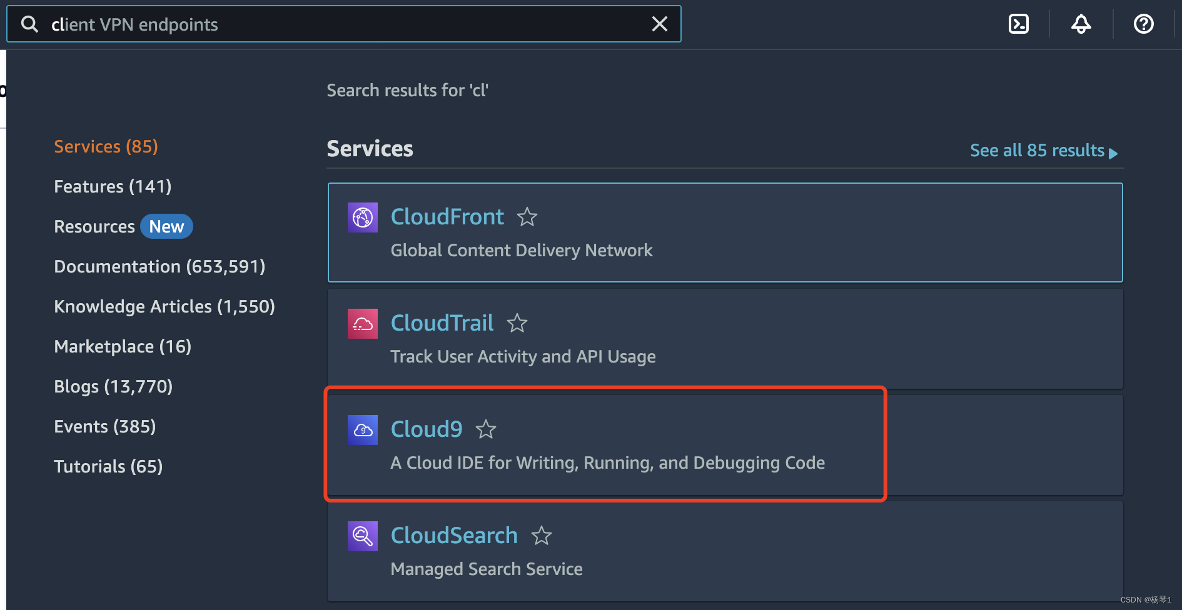Select the Features (141) filter
Screen dimensions: 1182x610
(113, 186)
